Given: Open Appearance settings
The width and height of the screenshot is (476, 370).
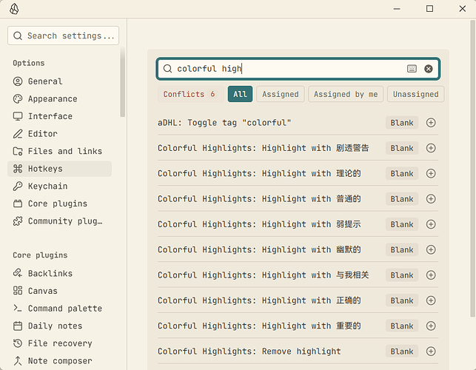Looking at the screenshot, I should point(59,99).
